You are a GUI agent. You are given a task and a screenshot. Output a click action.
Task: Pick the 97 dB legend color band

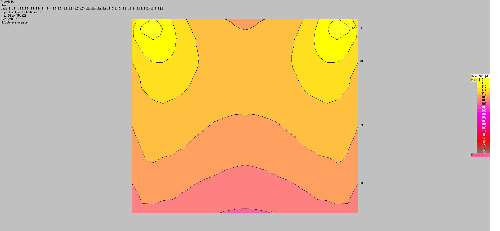tap(483, 138)
